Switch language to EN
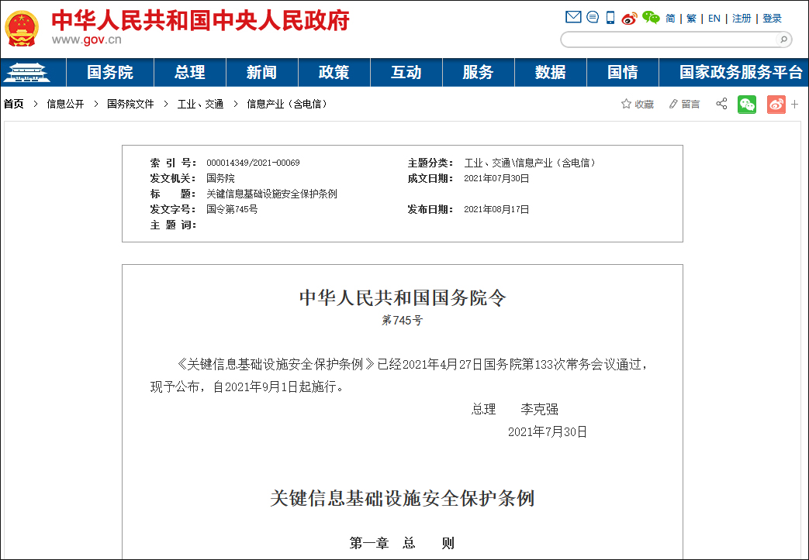This screenshot has width=809, height=560. point(714,19)
